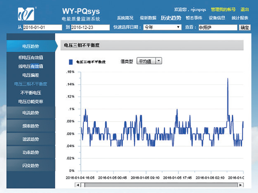Expand the 电流趋势 sidebar section

click(x=31, y=113)
